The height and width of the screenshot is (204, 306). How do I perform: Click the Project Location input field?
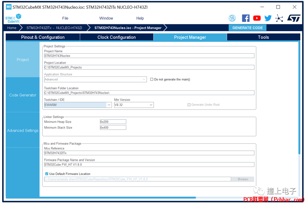[149, 67]
